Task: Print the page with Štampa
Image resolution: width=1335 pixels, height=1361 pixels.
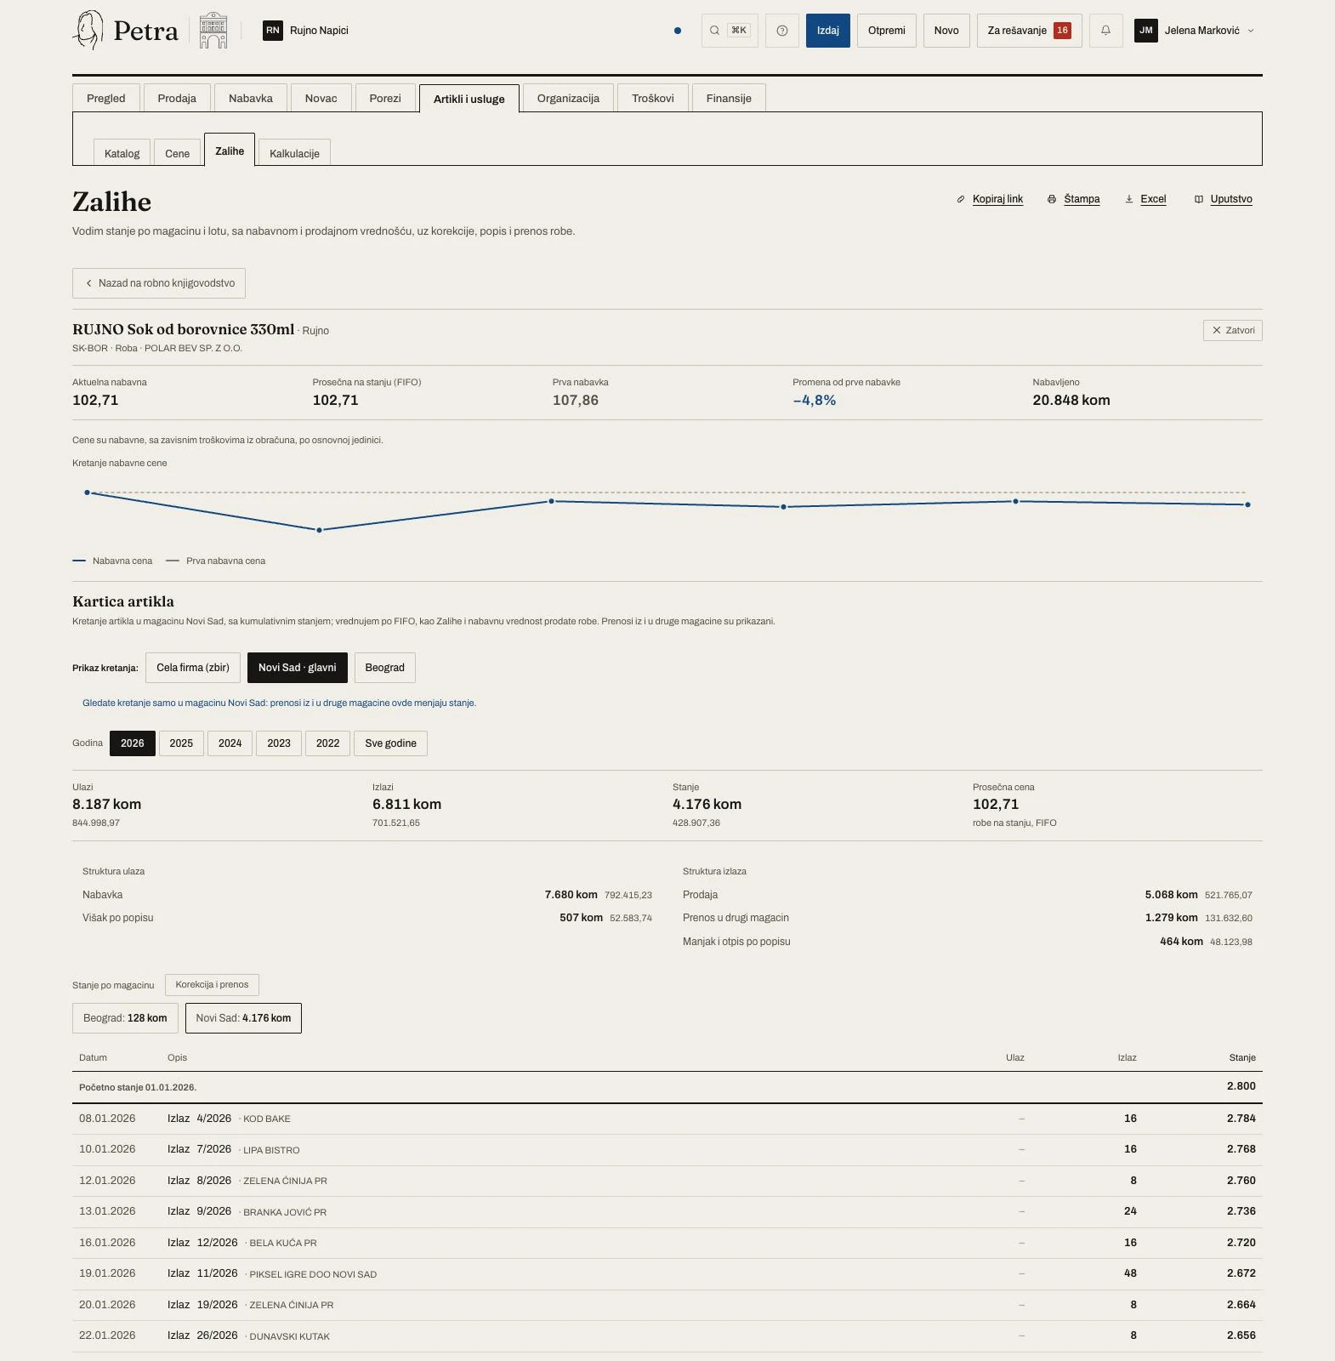Action: point(1073,199)
